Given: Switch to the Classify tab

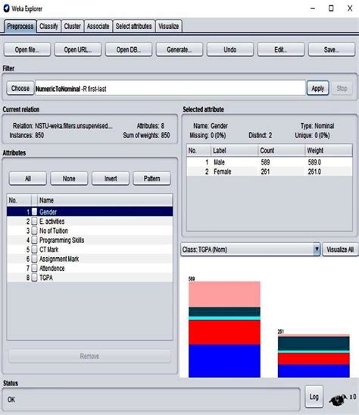Looking at the screenshot, I should click(49, 27).
